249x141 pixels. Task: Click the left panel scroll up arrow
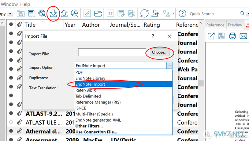click(2, 23)
